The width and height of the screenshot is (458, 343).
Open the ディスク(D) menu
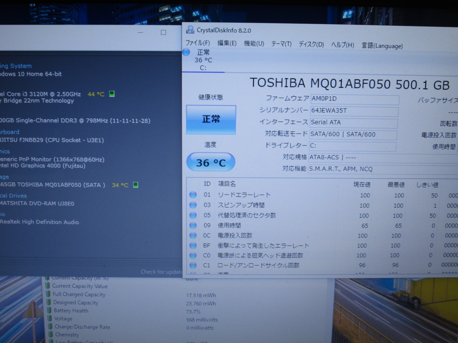pos(311,45)
